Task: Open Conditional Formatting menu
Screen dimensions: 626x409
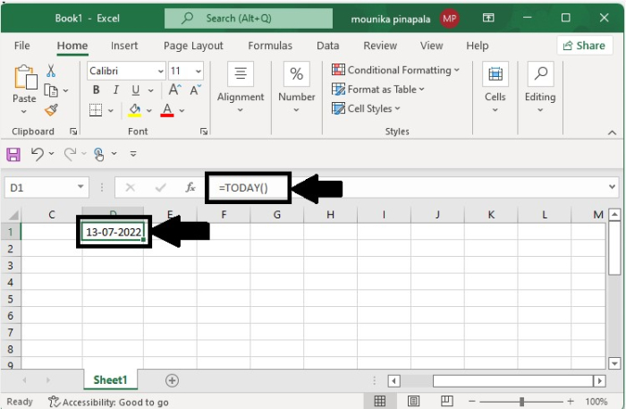Action: click(x=395, y=70)
